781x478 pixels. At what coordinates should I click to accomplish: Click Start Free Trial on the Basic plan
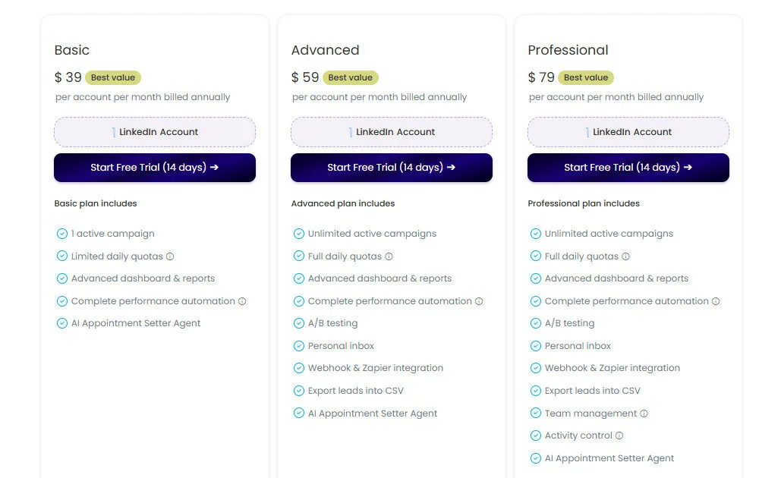[154, 168]
